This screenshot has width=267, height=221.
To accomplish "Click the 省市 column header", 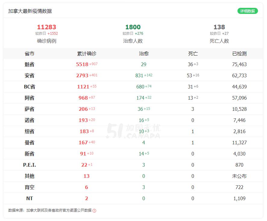I will pyautogui.click(x=30, y=53).
